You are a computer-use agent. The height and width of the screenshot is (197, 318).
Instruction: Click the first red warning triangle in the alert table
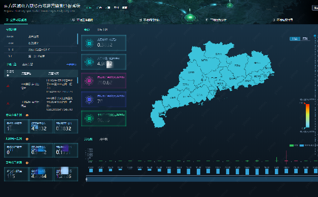coord(8,86)
